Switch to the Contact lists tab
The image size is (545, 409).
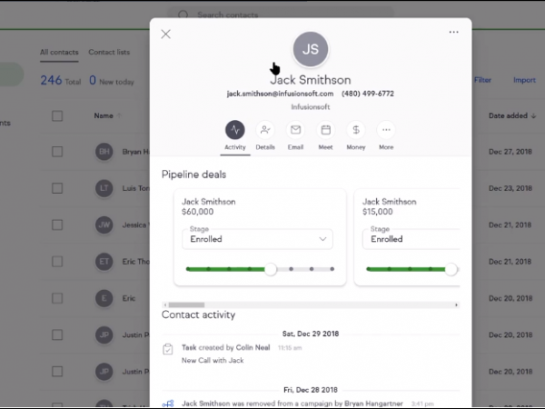click(x=108, y=53)
